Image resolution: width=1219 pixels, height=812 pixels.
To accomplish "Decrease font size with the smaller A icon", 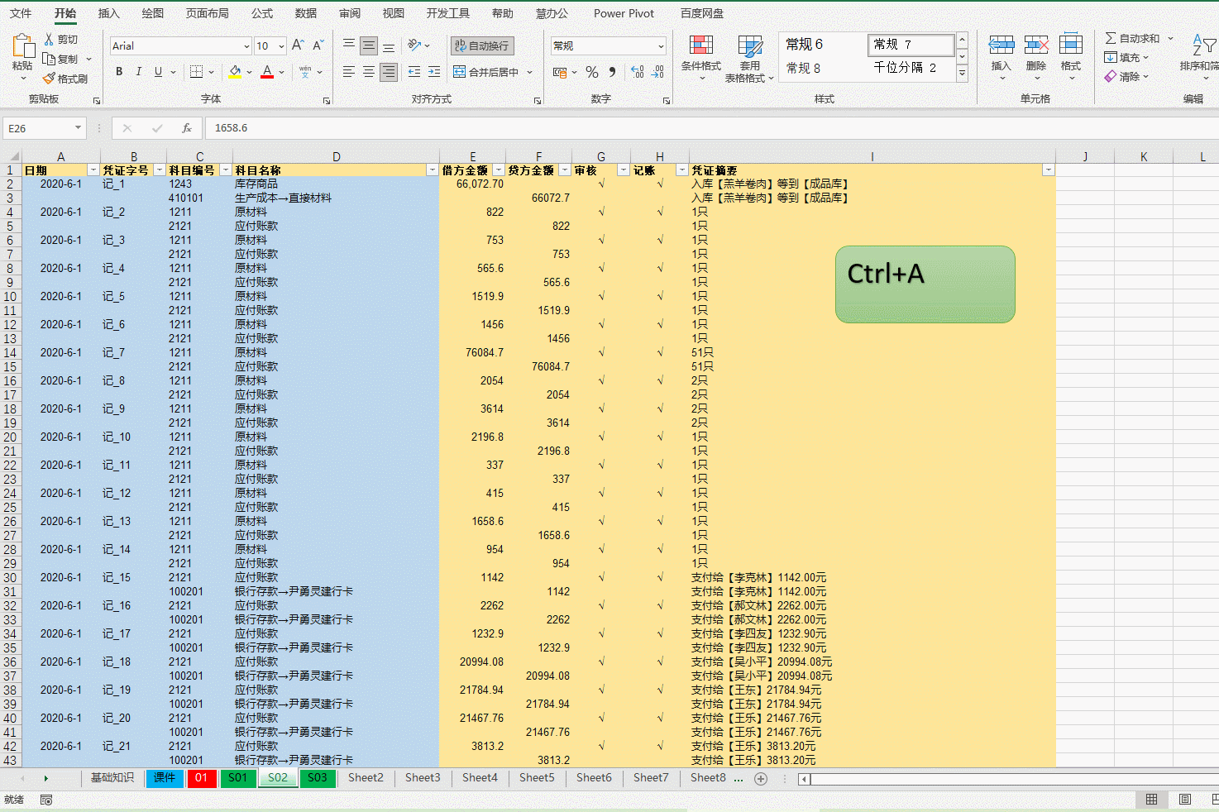I will point(318,45).
